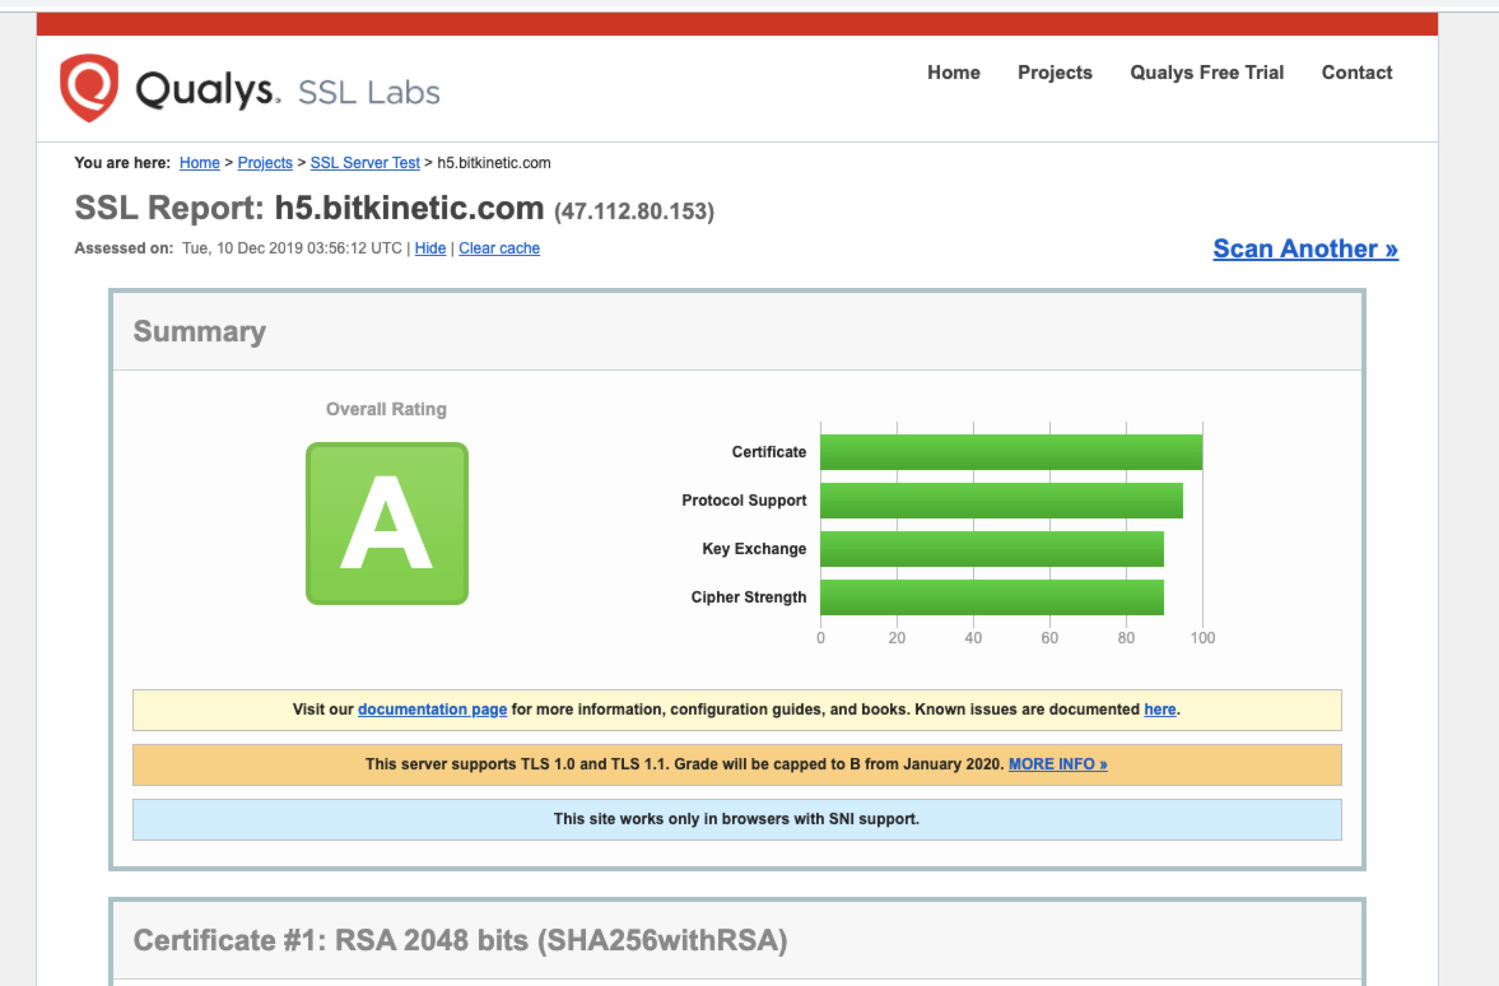Click the 'Cipher Strength' chart label

pyautogui.click(x=749, y=597)
